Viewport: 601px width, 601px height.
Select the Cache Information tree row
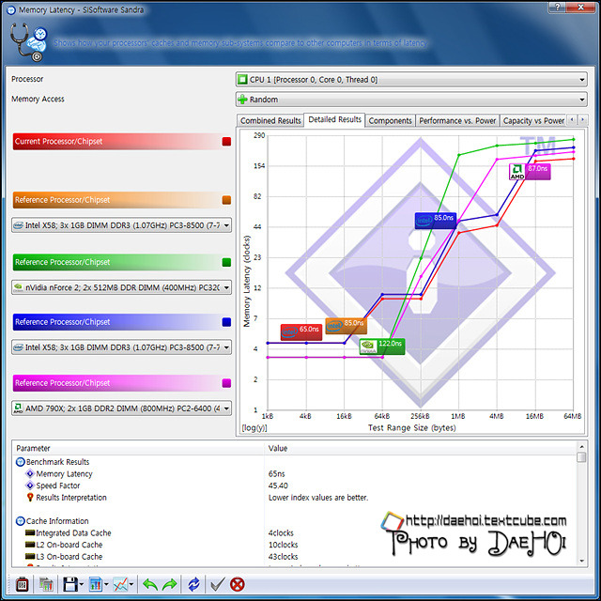pos(57,521)
